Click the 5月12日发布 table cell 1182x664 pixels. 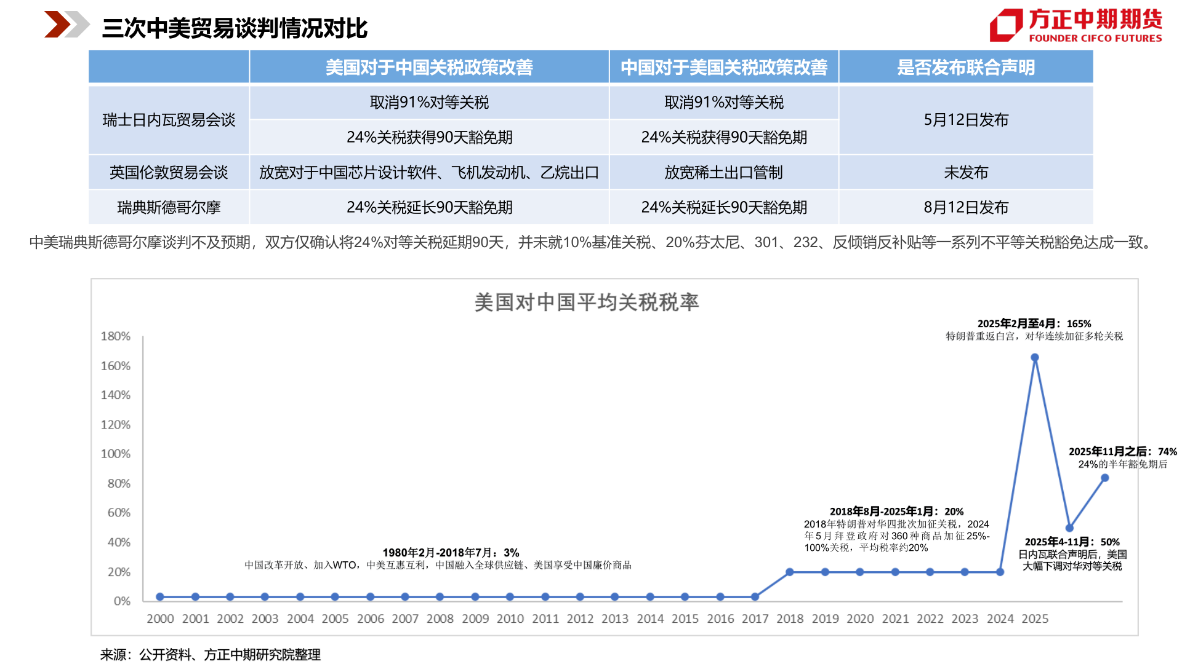[967, 121]
